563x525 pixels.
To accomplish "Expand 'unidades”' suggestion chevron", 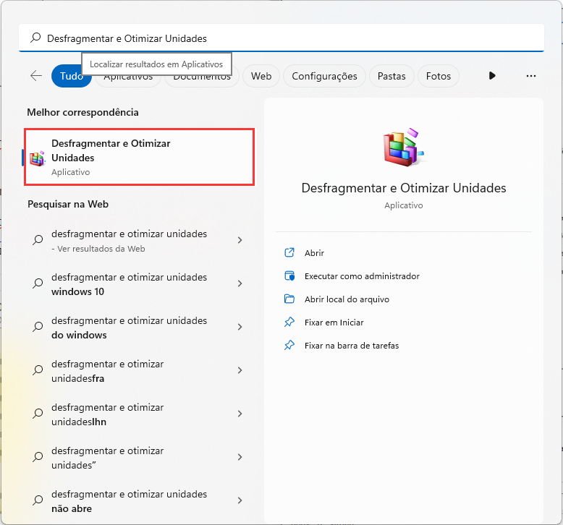I will 240,457.
